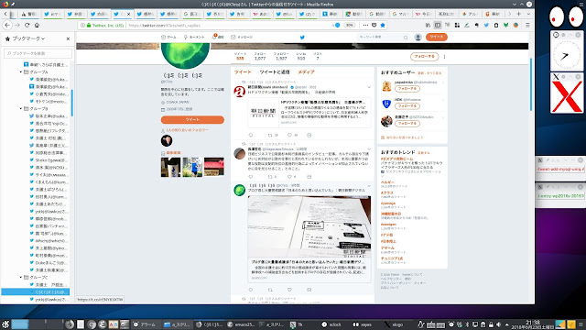Viewport: 586px width, 330px height.
Task: Open the Which bookmark entry
Action: coord(49,240)
